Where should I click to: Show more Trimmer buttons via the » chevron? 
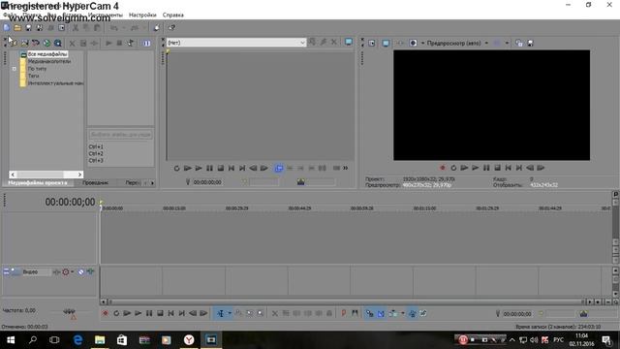pos(346,168)
